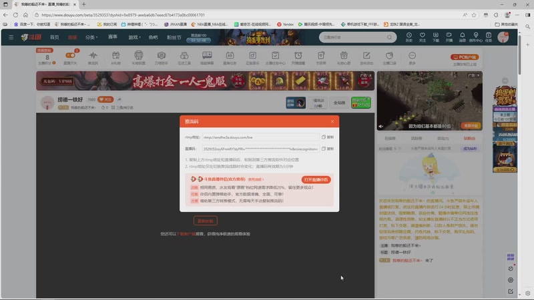Open the 关注 heart icon in header
The width and height of the screenshot is (534, 300).
423,37
